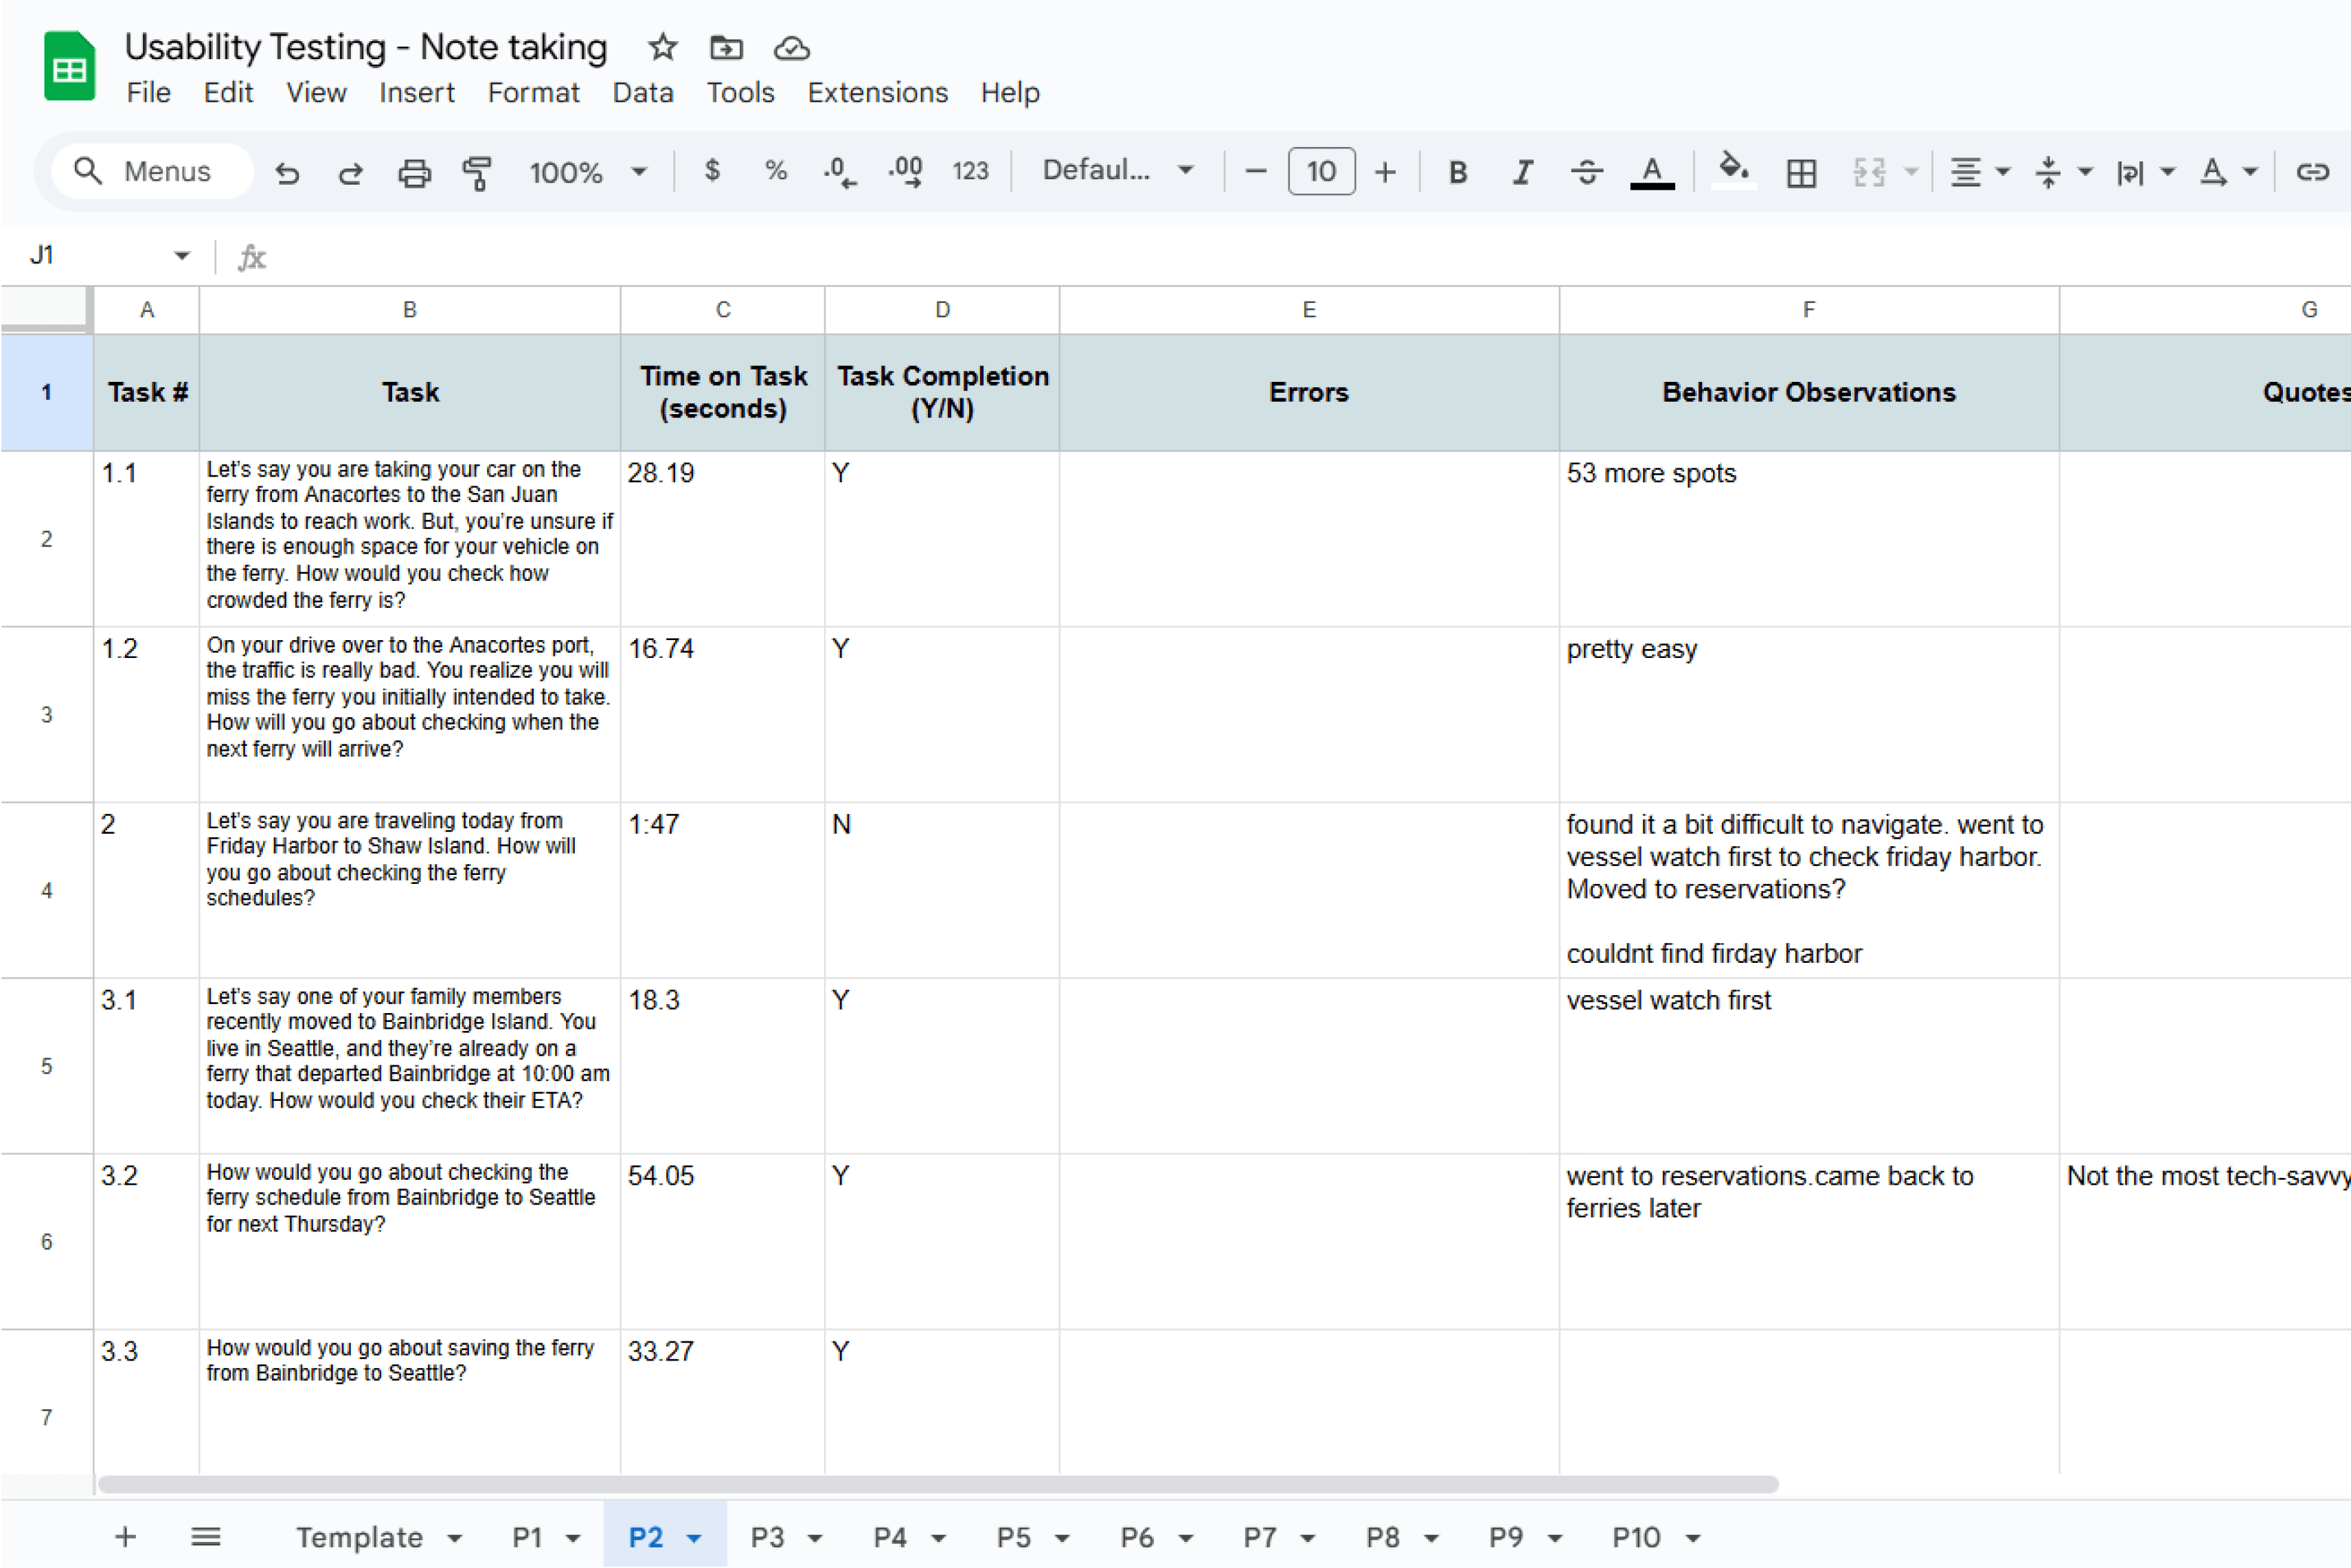Viewport: 2351px width, 1568px height.
Task: Open the Help menu
Action: pyautogui.click(x=1010, y=92)
